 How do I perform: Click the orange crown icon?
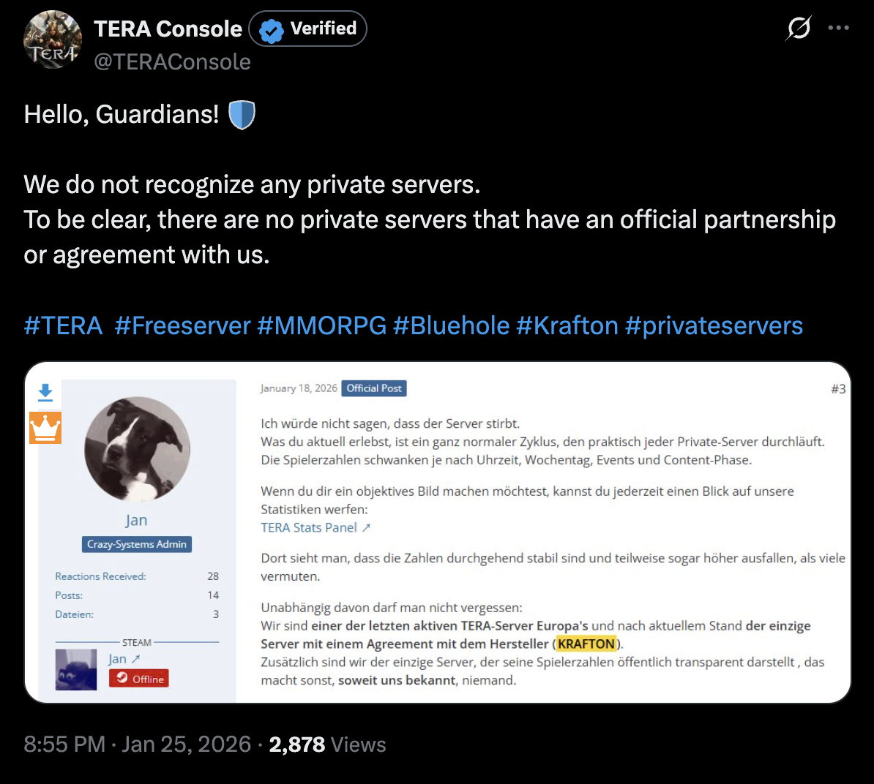(x=45, y=428)
